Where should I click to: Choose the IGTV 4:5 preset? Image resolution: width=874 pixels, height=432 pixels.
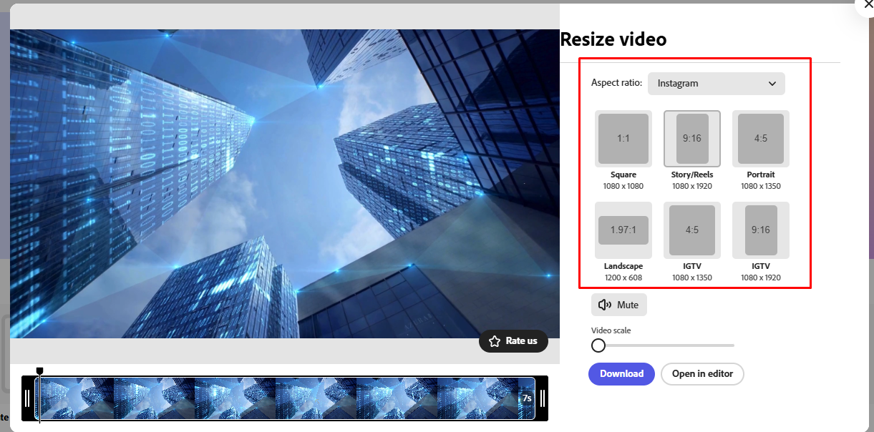pos(692,230)
